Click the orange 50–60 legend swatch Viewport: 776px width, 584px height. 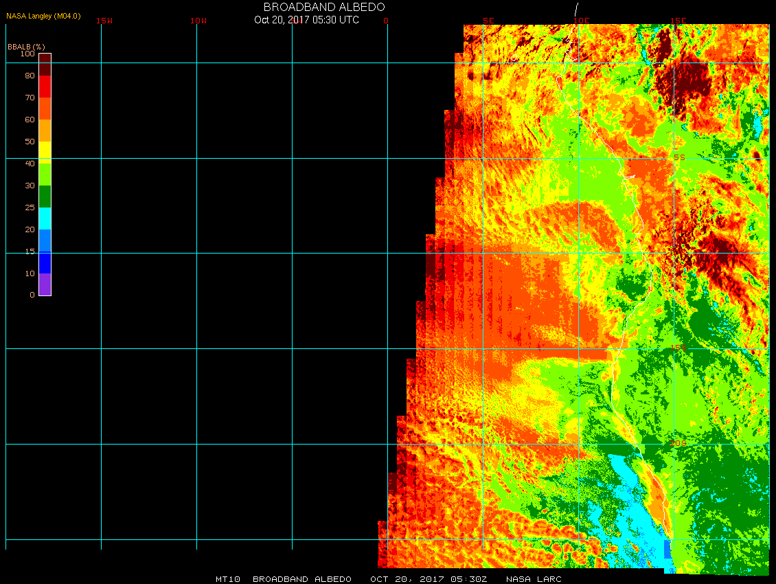tap(45, 131)
